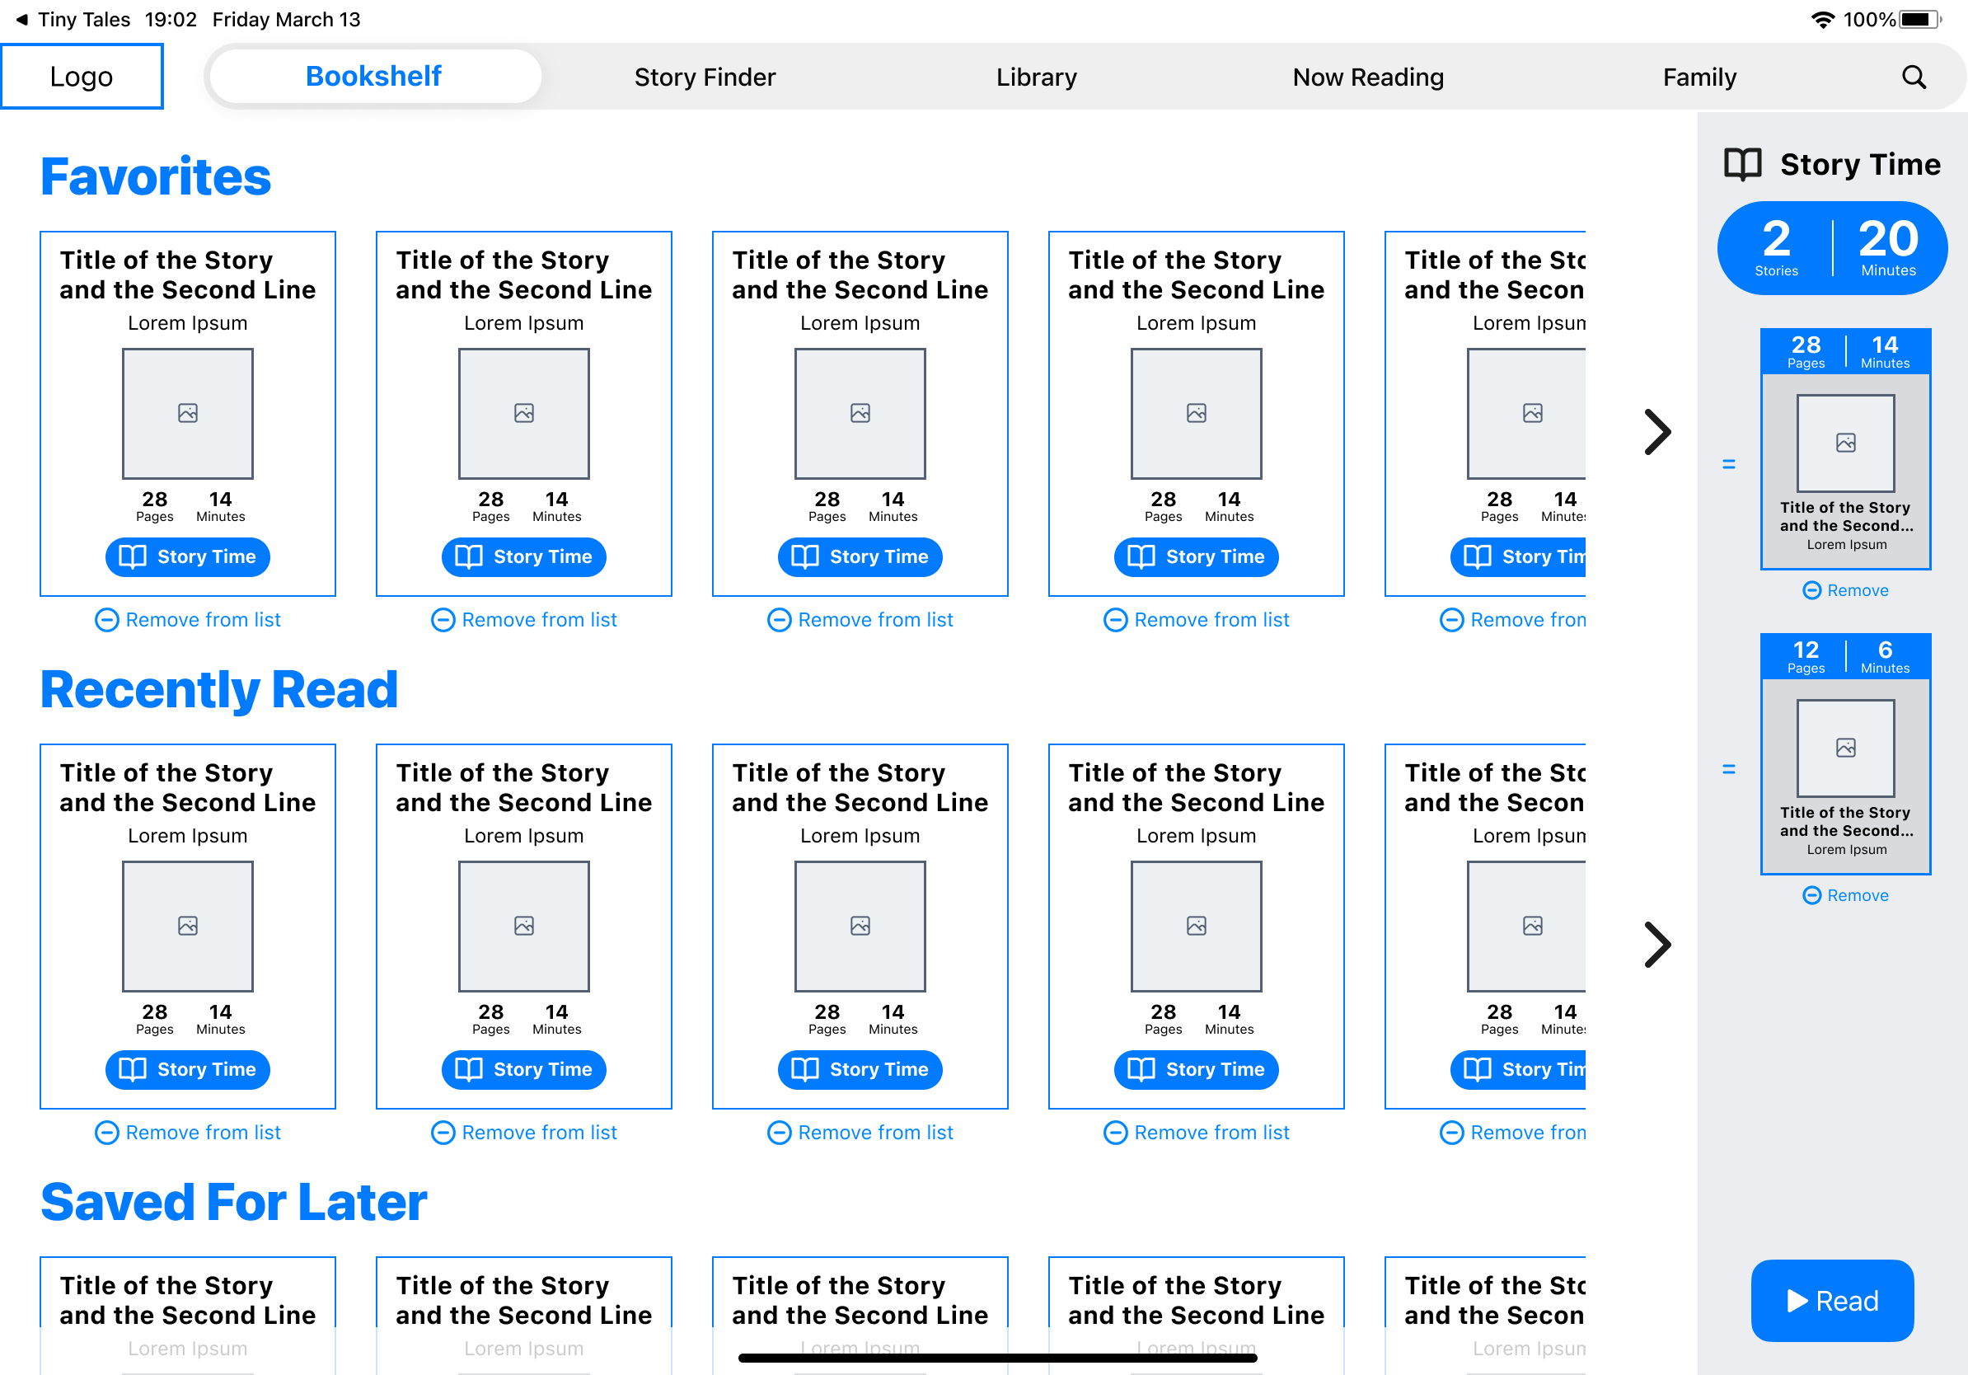This screenshot has width=1968, height=1375.
Task: Tap the battery icon at top right
Action: point(1923,18)
